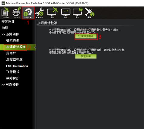Select 加速度计校准 accelerometer calibration item

[x=16, y=47]
